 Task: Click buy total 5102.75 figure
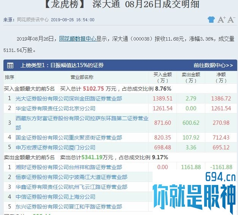tap(93, 89)
